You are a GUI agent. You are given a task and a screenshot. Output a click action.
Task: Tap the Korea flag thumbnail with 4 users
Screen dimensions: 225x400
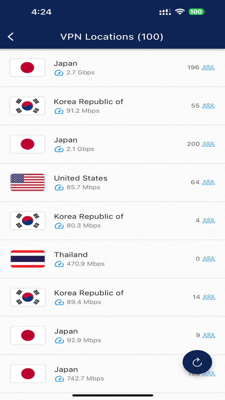point(27,221)
